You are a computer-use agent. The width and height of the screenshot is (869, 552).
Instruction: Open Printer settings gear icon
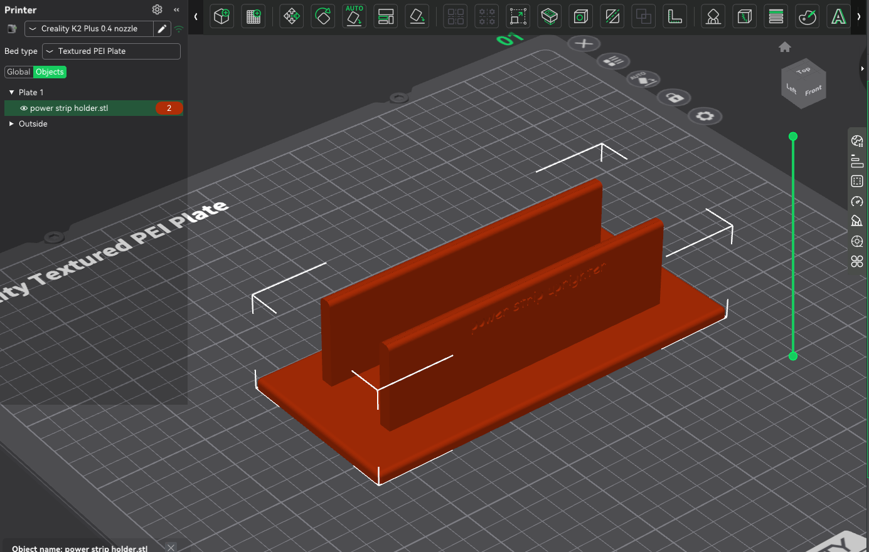157,9
